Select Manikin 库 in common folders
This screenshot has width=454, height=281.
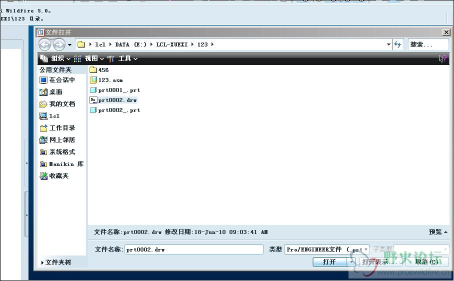click(x=61, y=164)
